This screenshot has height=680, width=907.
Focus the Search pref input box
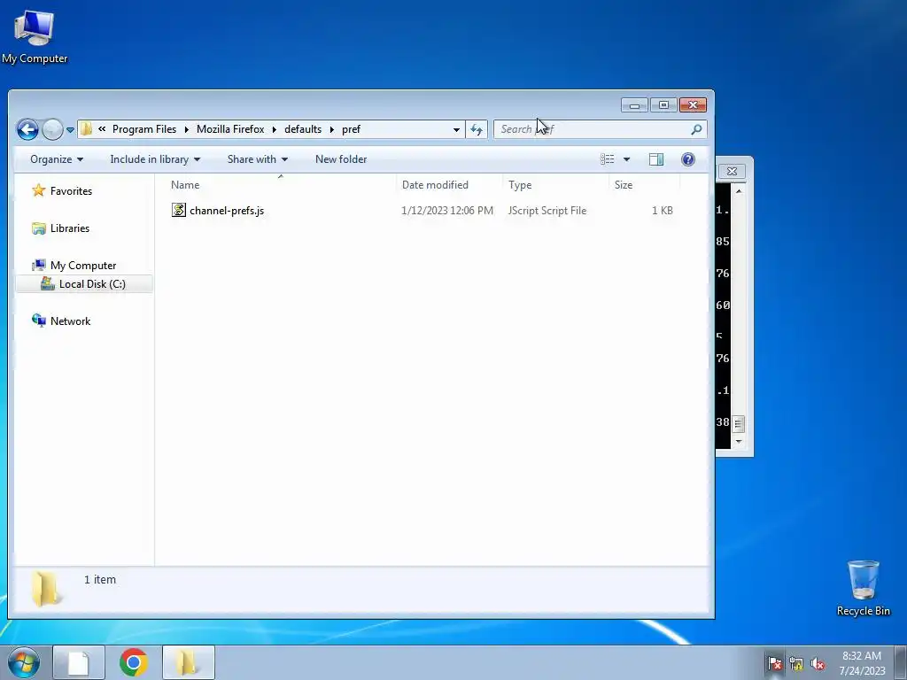click(x=600, y=129)
